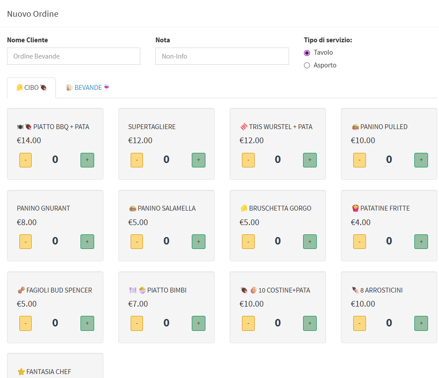
Task: Select the Tavolo service type
Action: pos(307,53)
